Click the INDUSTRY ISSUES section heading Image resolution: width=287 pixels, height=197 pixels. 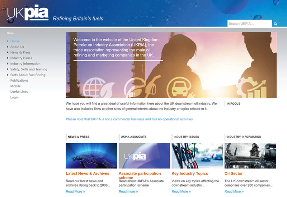(186, 137)
